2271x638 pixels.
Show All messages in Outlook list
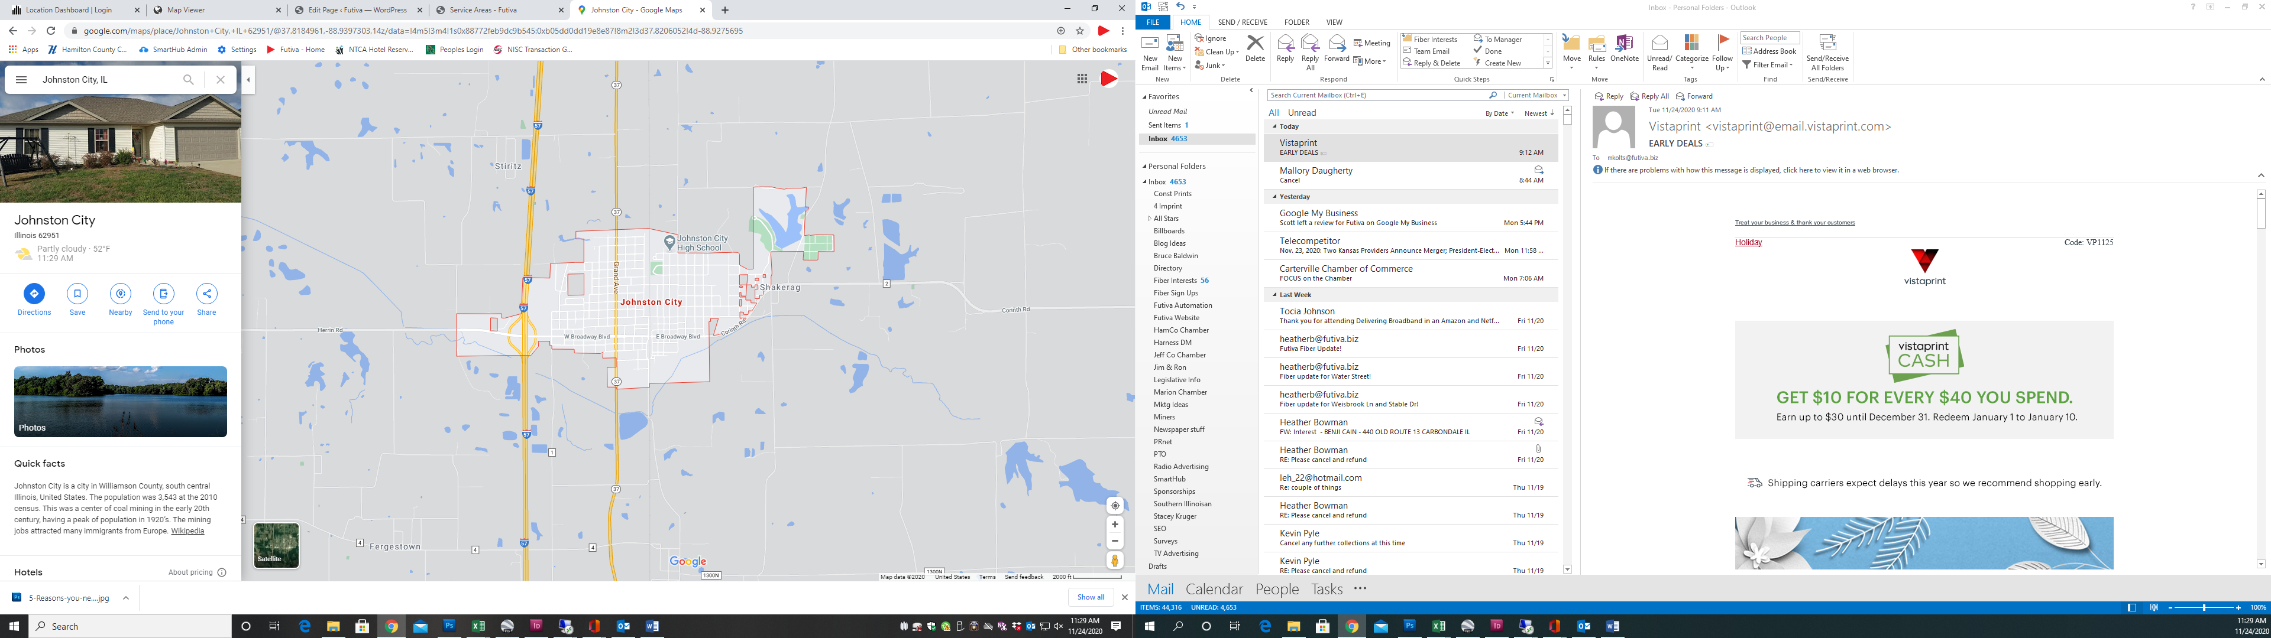coord(1273,113)
